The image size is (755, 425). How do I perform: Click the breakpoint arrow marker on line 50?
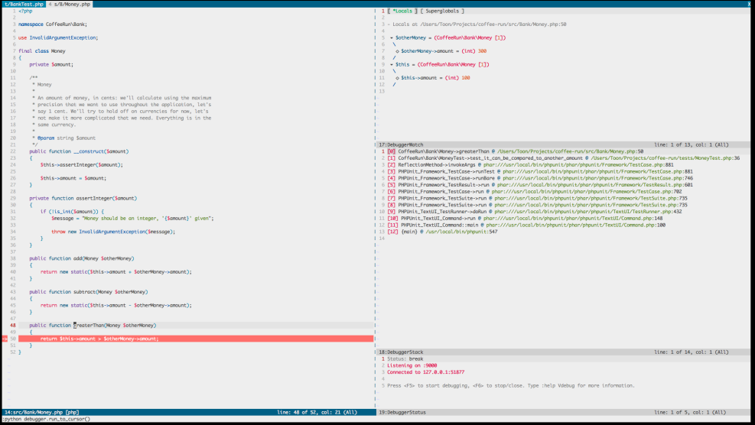(x=4, y=338)
